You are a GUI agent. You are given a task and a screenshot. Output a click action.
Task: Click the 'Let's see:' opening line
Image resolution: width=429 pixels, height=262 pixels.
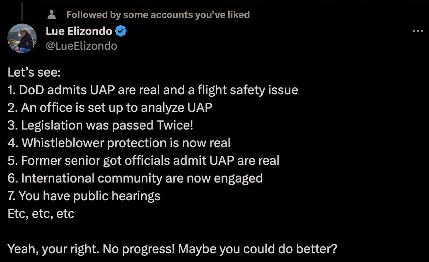point(34,72)
